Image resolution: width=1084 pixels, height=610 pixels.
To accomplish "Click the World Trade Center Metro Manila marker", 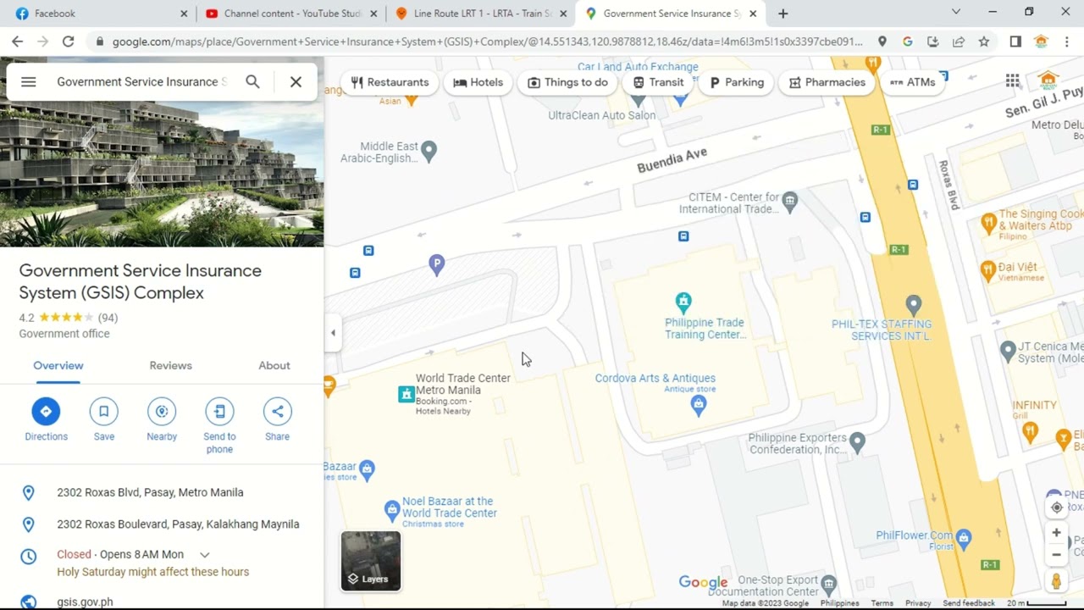I will pyautogui.click(x=406, y=394).
